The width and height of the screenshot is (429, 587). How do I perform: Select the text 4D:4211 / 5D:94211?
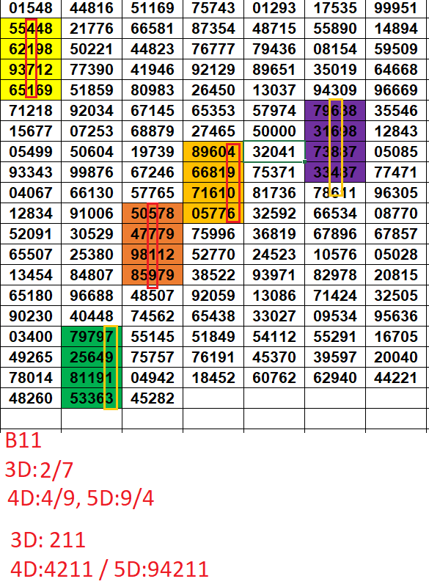(x=109, y=569)
